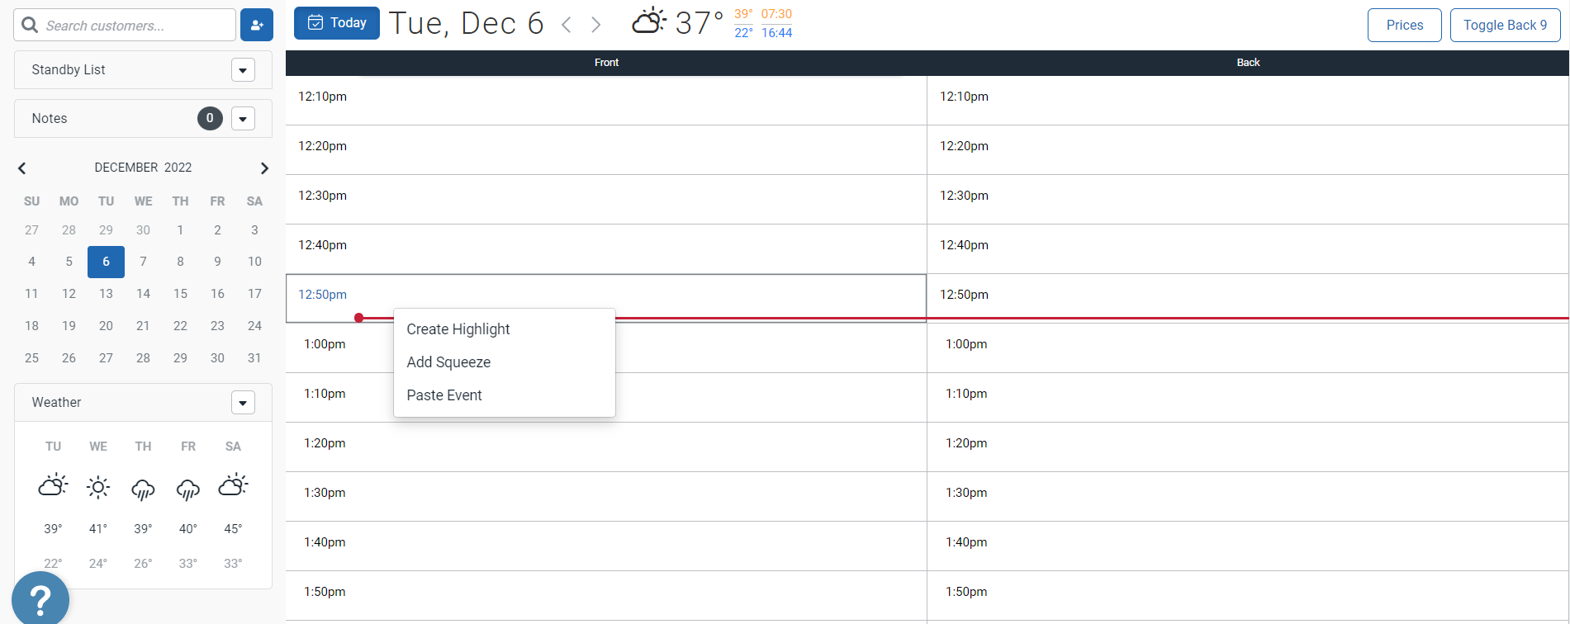Screen dimensions: 1570x624
Task: Click Saturday's 45° high temperature
Action: [x=233, y=529]
